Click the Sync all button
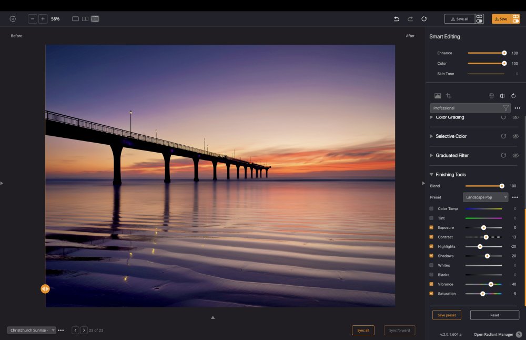The height and width of the screenshot is (340, 526). 363,330
